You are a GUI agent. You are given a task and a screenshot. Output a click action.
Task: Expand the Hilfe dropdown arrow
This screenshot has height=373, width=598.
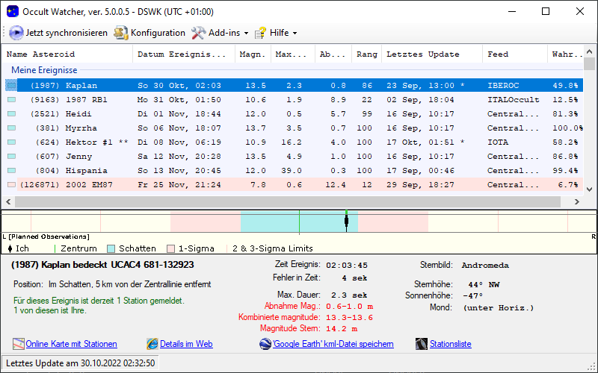click(x=295, y=34)
